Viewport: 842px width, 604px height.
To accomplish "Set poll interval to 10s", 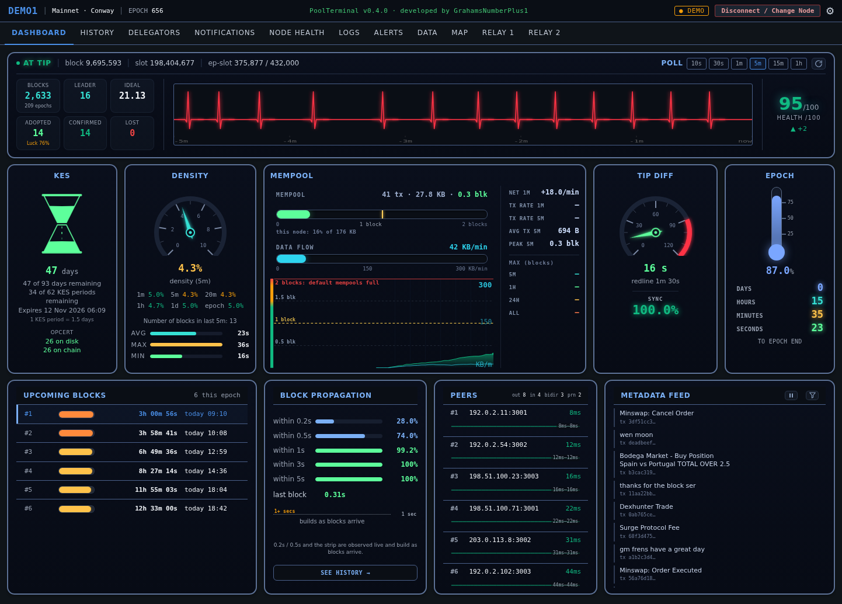I will (697, 64).
